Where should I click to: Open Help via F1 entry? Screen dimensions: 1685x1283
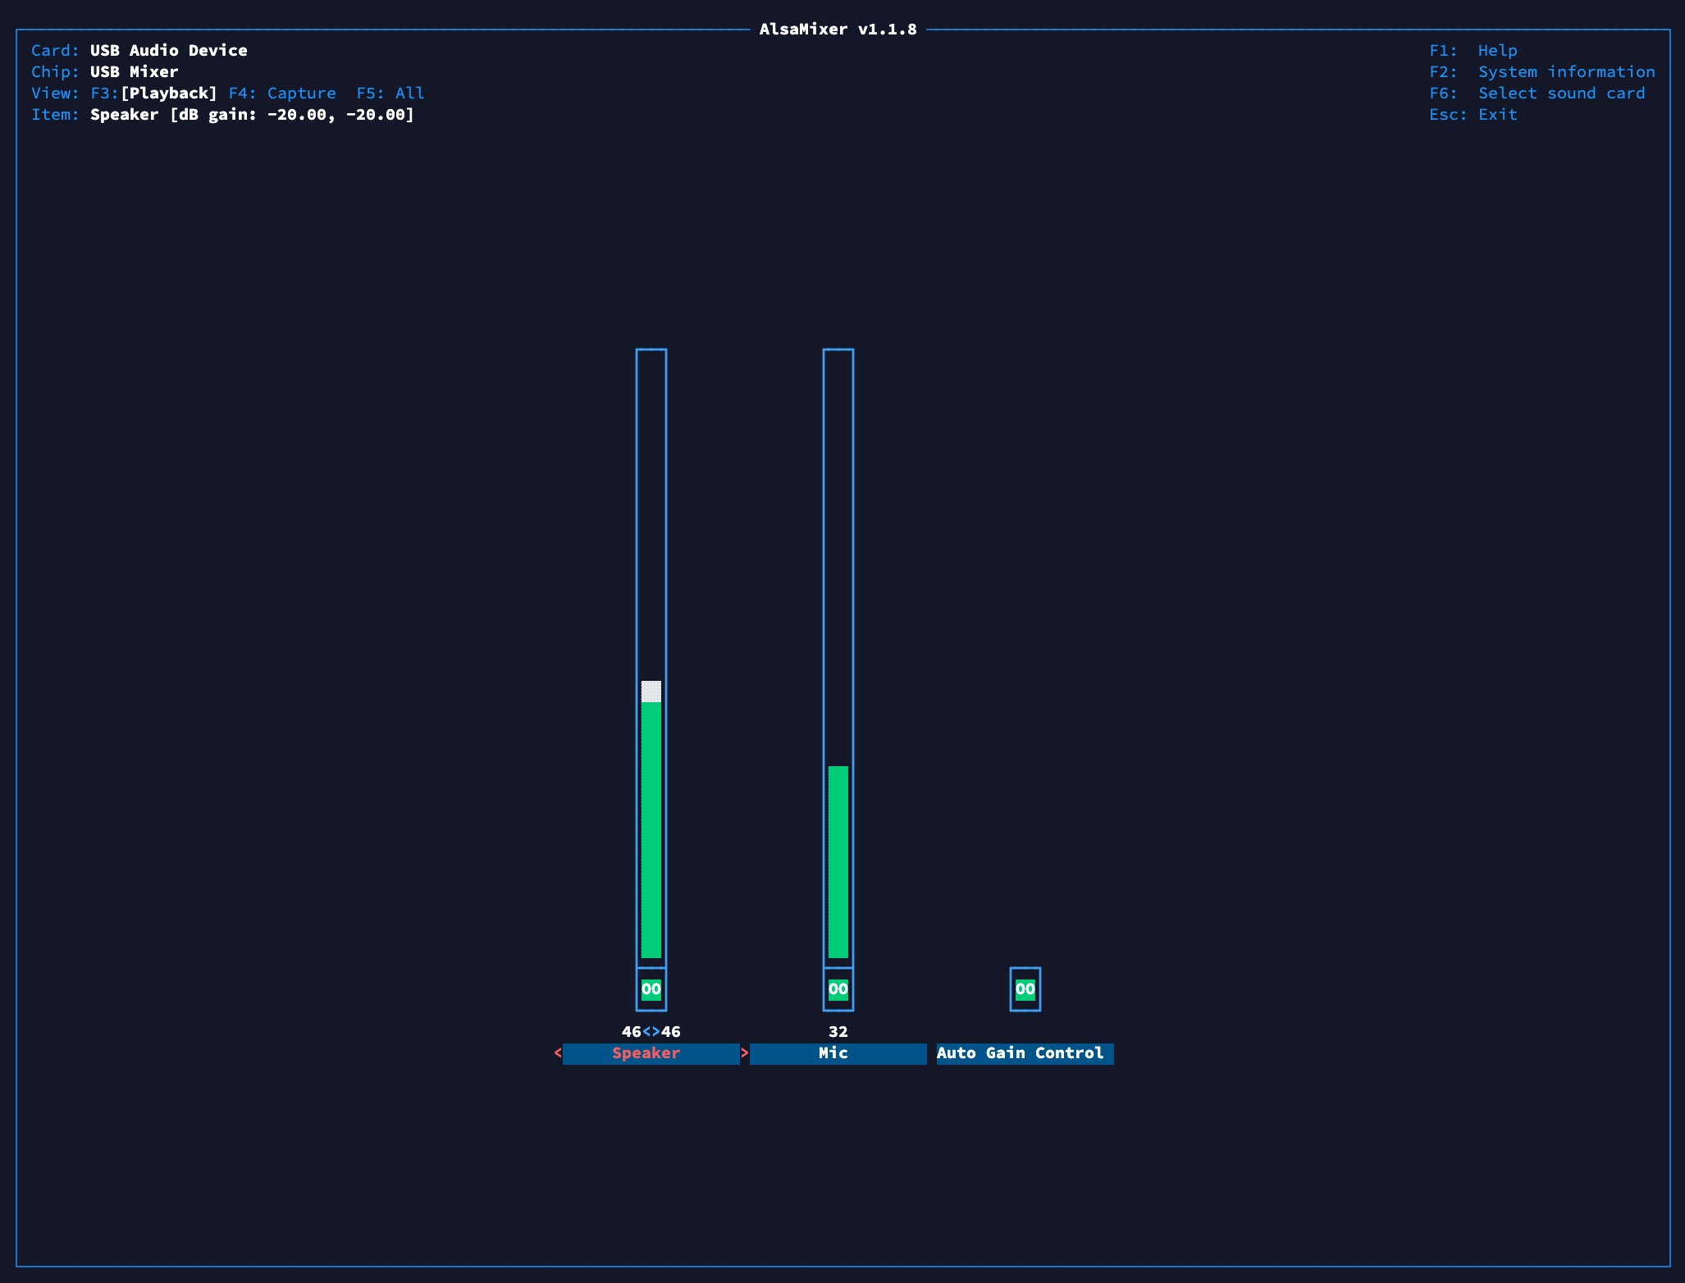click(x=1473, y=50)
